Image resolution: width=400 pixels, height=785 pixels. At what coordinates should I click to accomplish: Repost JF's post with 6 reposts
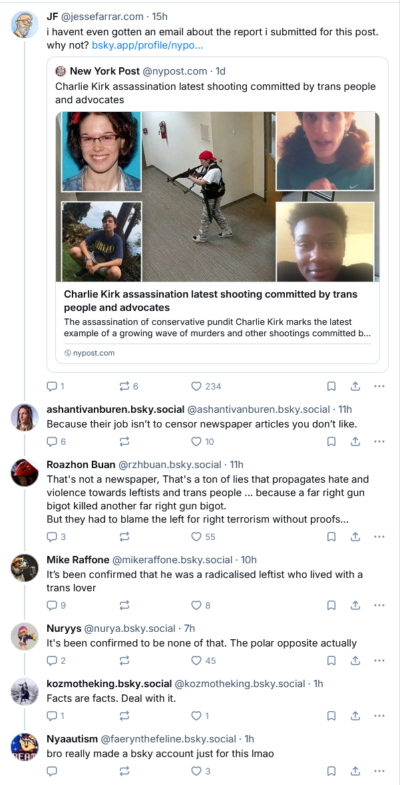tap(124, 386)
